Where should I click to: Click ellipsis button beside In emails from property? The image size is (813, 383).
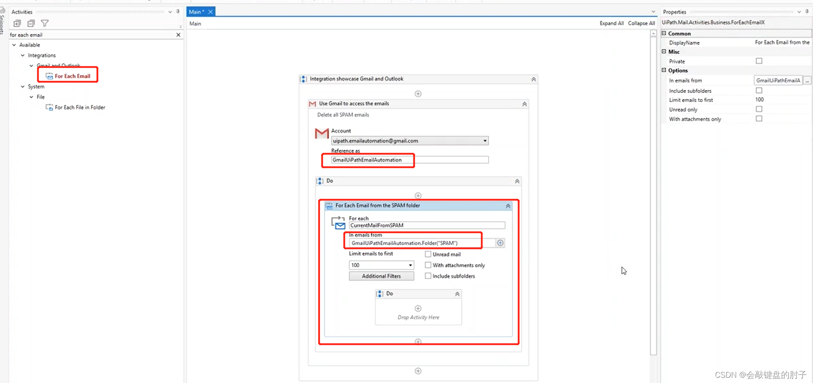[x=807, y=81]
